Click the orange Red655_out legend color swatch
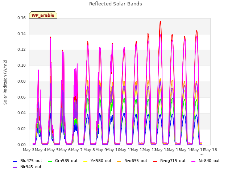Viewport: 232px width, 174px height. (119, 161)
